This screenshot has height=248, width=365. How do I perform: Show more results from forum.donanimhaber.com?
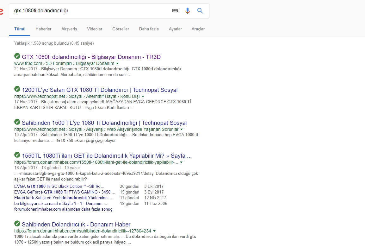[63, 209]
